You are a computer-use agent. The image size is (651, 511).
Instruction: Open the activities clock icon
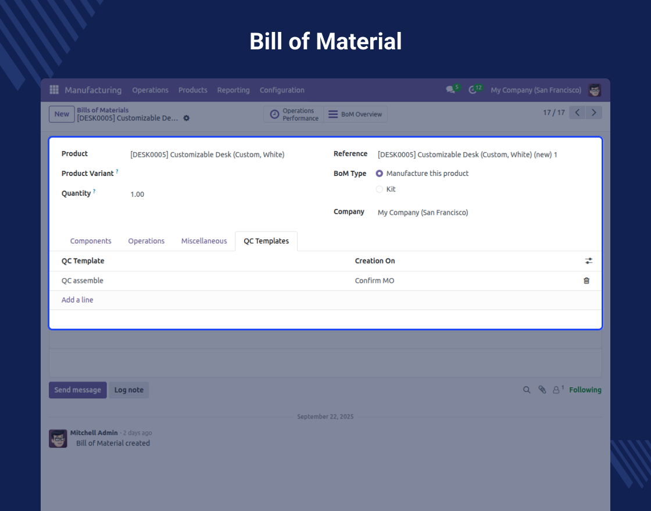(x=473, y=89)
